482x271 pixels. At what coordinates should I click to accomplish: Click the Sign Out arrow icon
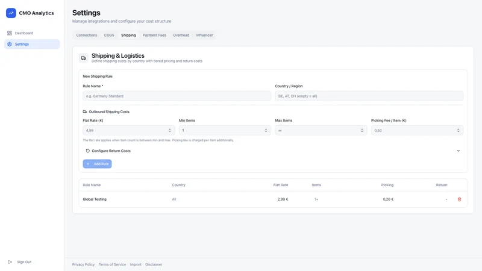click(10, 262)
